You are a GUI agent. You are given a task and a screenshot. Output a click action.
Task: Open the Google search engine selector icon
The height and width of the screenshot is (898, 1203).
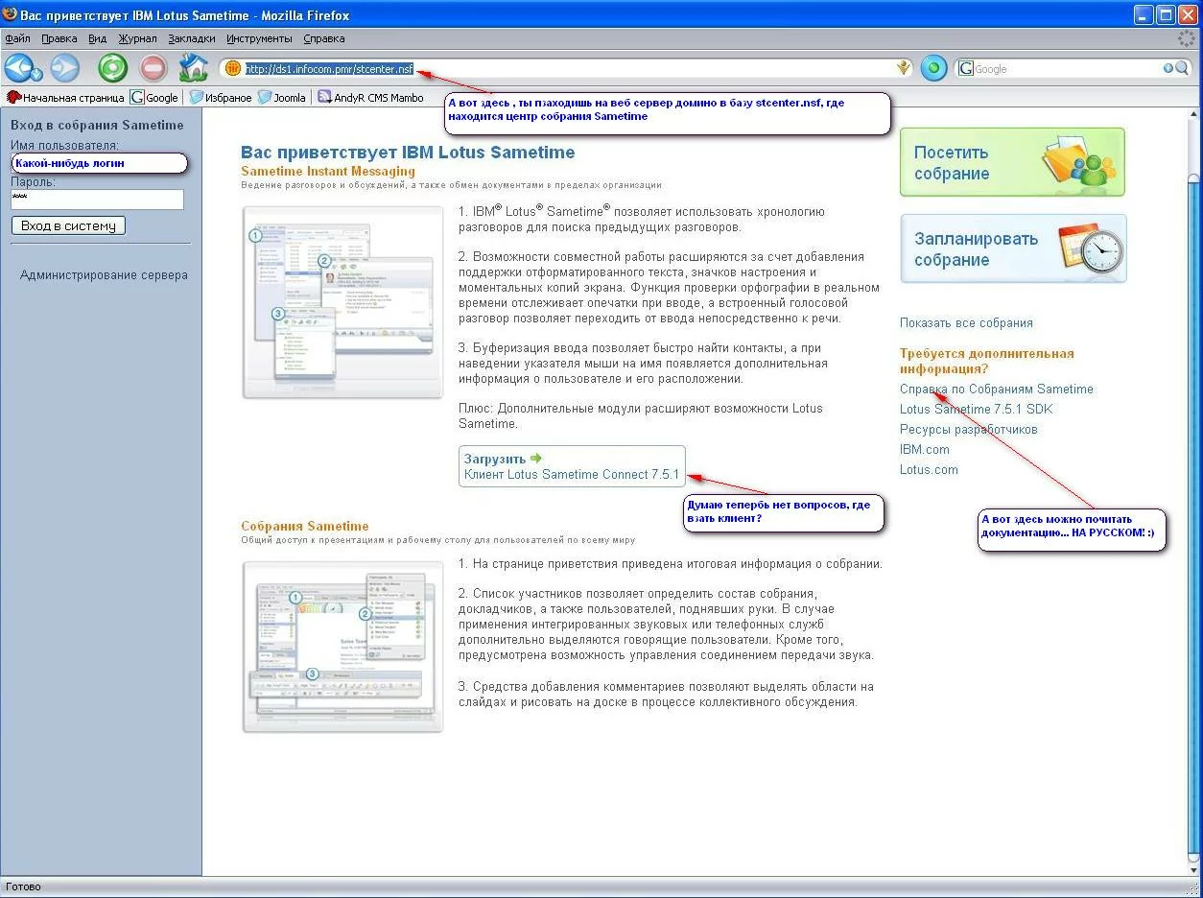[x=966, y=69]
